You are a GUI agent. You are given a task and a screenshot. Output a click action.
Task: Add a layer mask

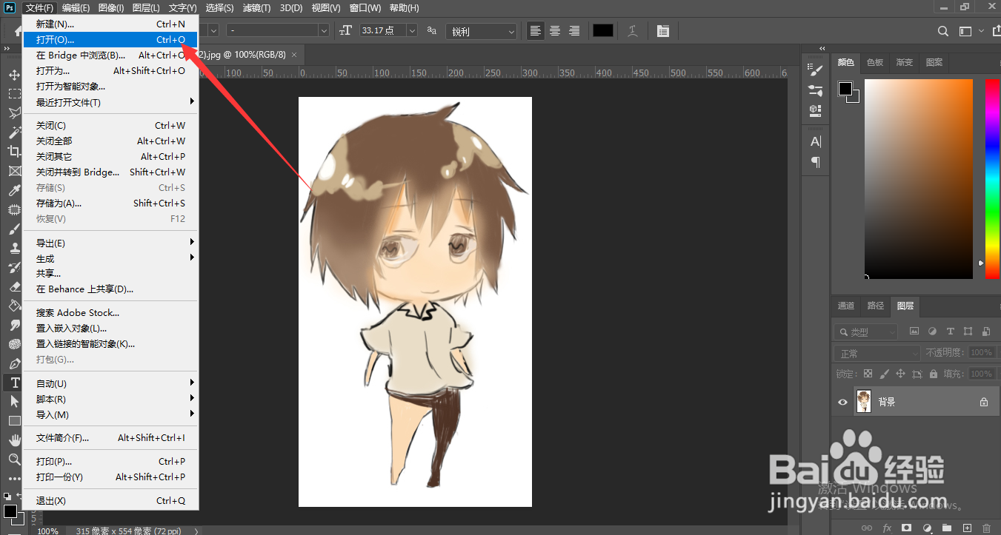(906, 528)
